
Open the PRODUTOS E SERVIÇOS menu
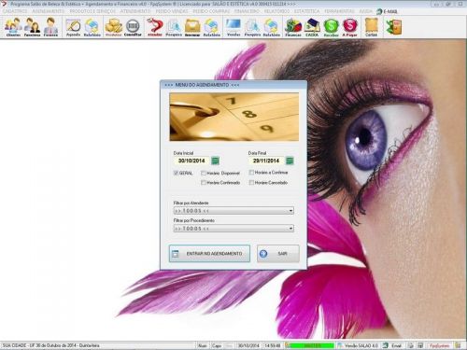(92, 11)
